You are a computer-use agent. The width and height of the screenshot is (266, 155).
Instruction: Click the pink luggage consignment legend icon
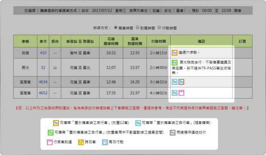pyautogui.click(x=50, y=142)
